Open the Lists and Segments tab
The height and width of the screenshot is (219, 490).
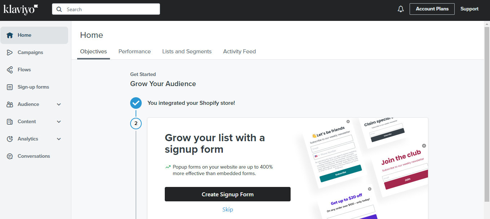pyautogui.click(x=187, y=52)
